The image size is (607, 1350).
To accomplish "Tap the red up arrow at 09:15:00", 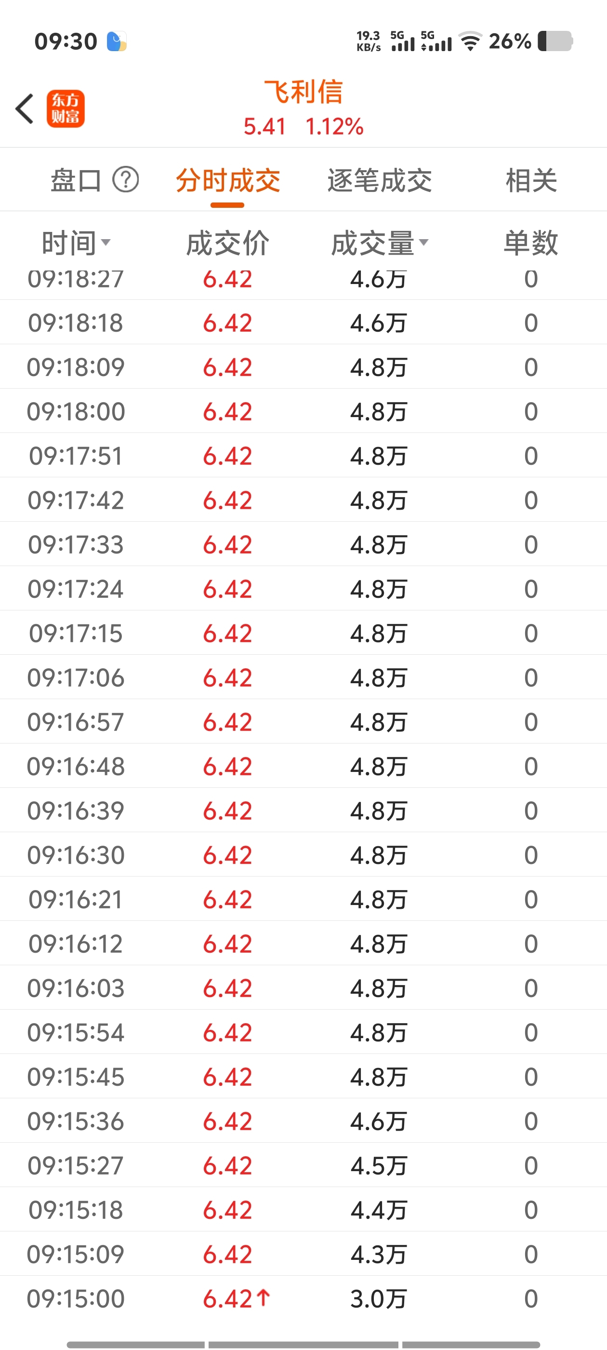I will pyautogui.click(x=264, y=1297).
